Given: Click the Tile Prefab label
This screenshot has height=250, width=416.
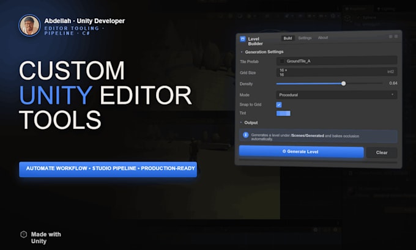Looking at the screenshot, I should click(249, 62).
